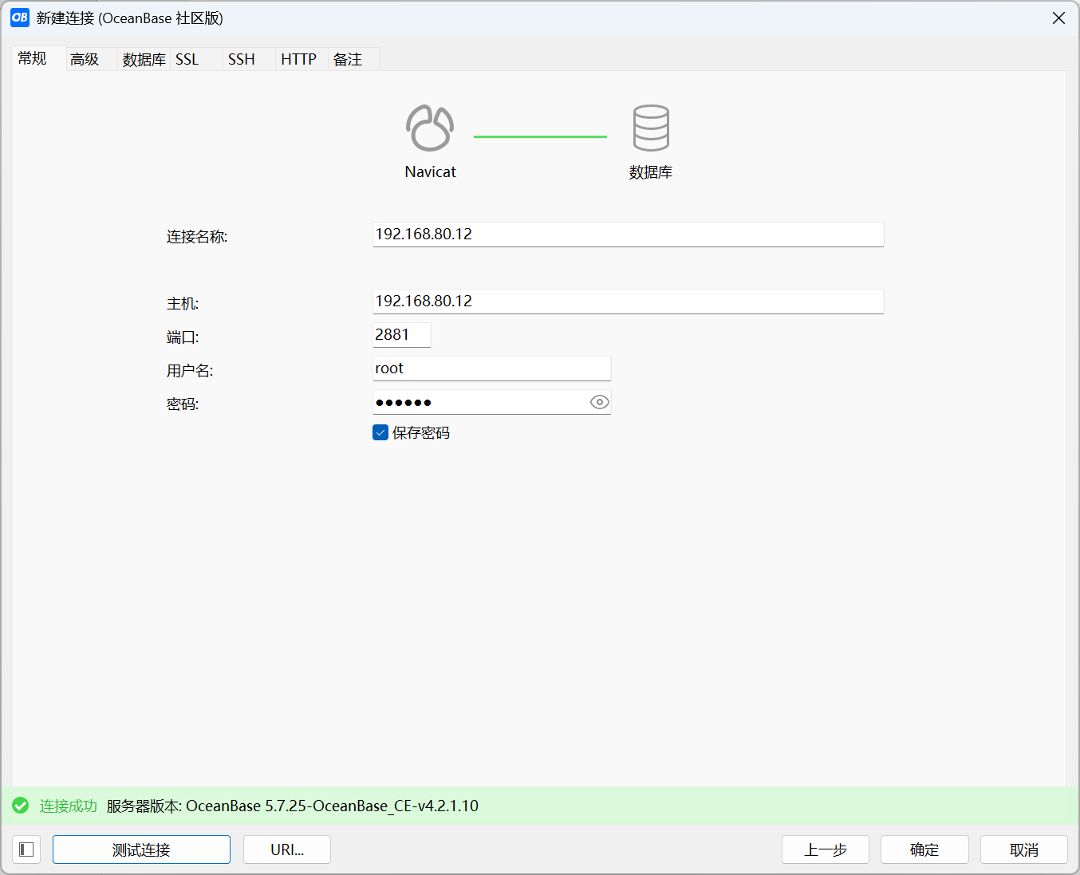
Task: Uncheck the 保存密码 checkbox
Action: click(x=380, y=432)
